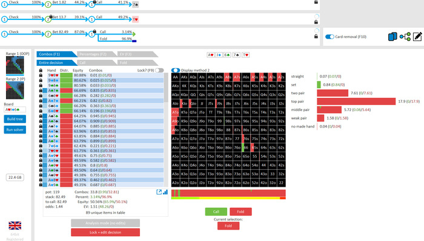Image resolution: width=424 pixels, height=241 pixels.
Task: Click the red-green strategy strip under the hand matrix
Action: pyautogui.click(x=228, y=193)
